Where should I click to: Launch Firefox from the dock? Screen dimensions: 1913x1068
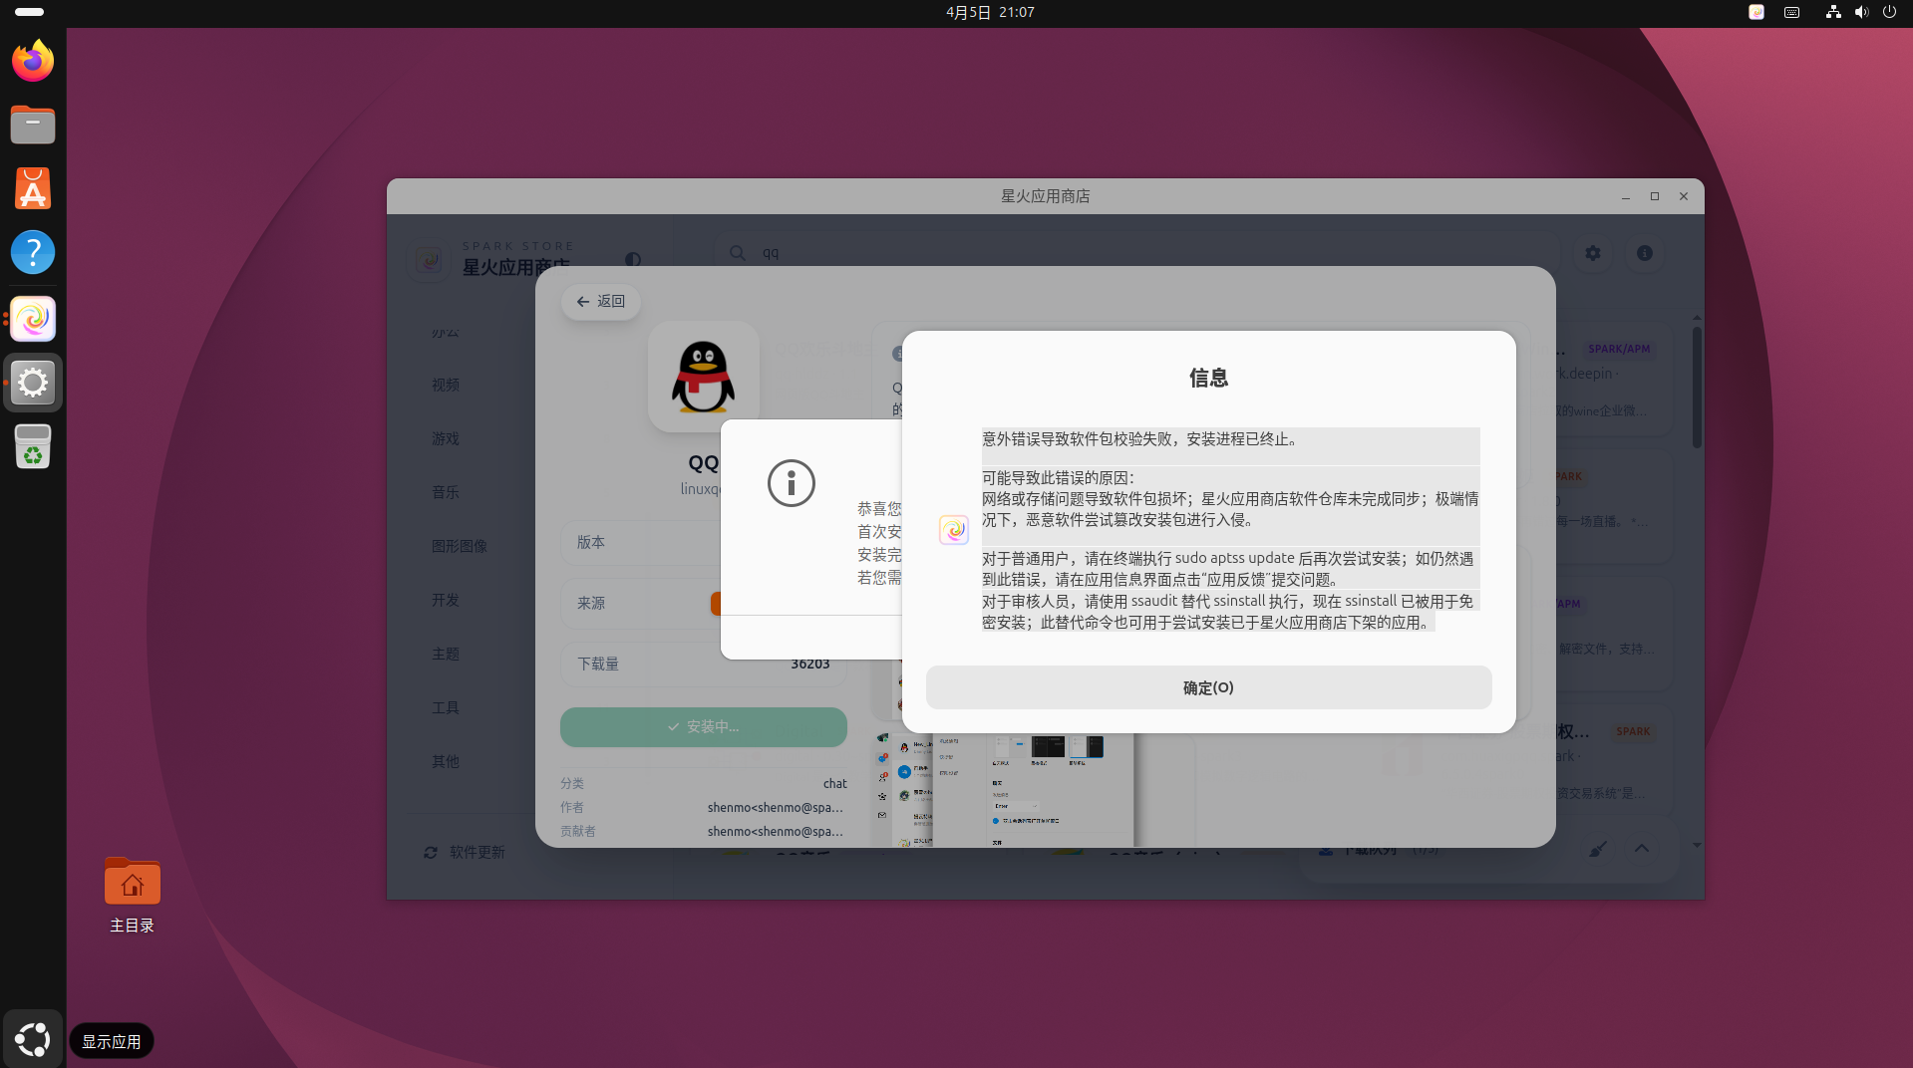coord(33,60)
